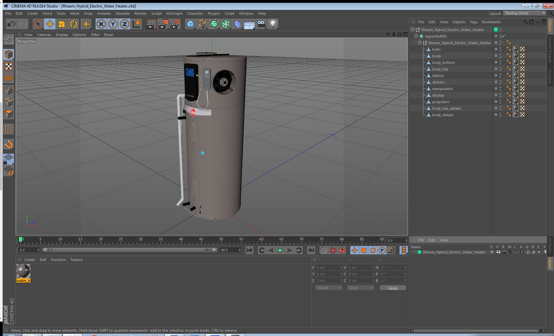This screenshot has height=336, width=554.
Task: Play the animation forward
Action: tap(280, 250)
